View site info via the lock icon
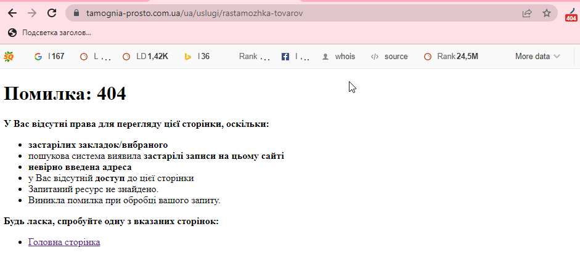Screen dimensions: 580x258 coord(76,14)
